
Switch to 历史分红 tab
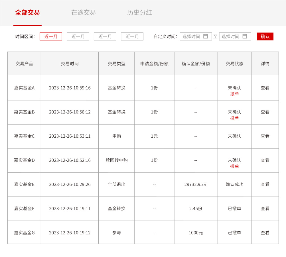pyautogui.click(x=139, y=13)
